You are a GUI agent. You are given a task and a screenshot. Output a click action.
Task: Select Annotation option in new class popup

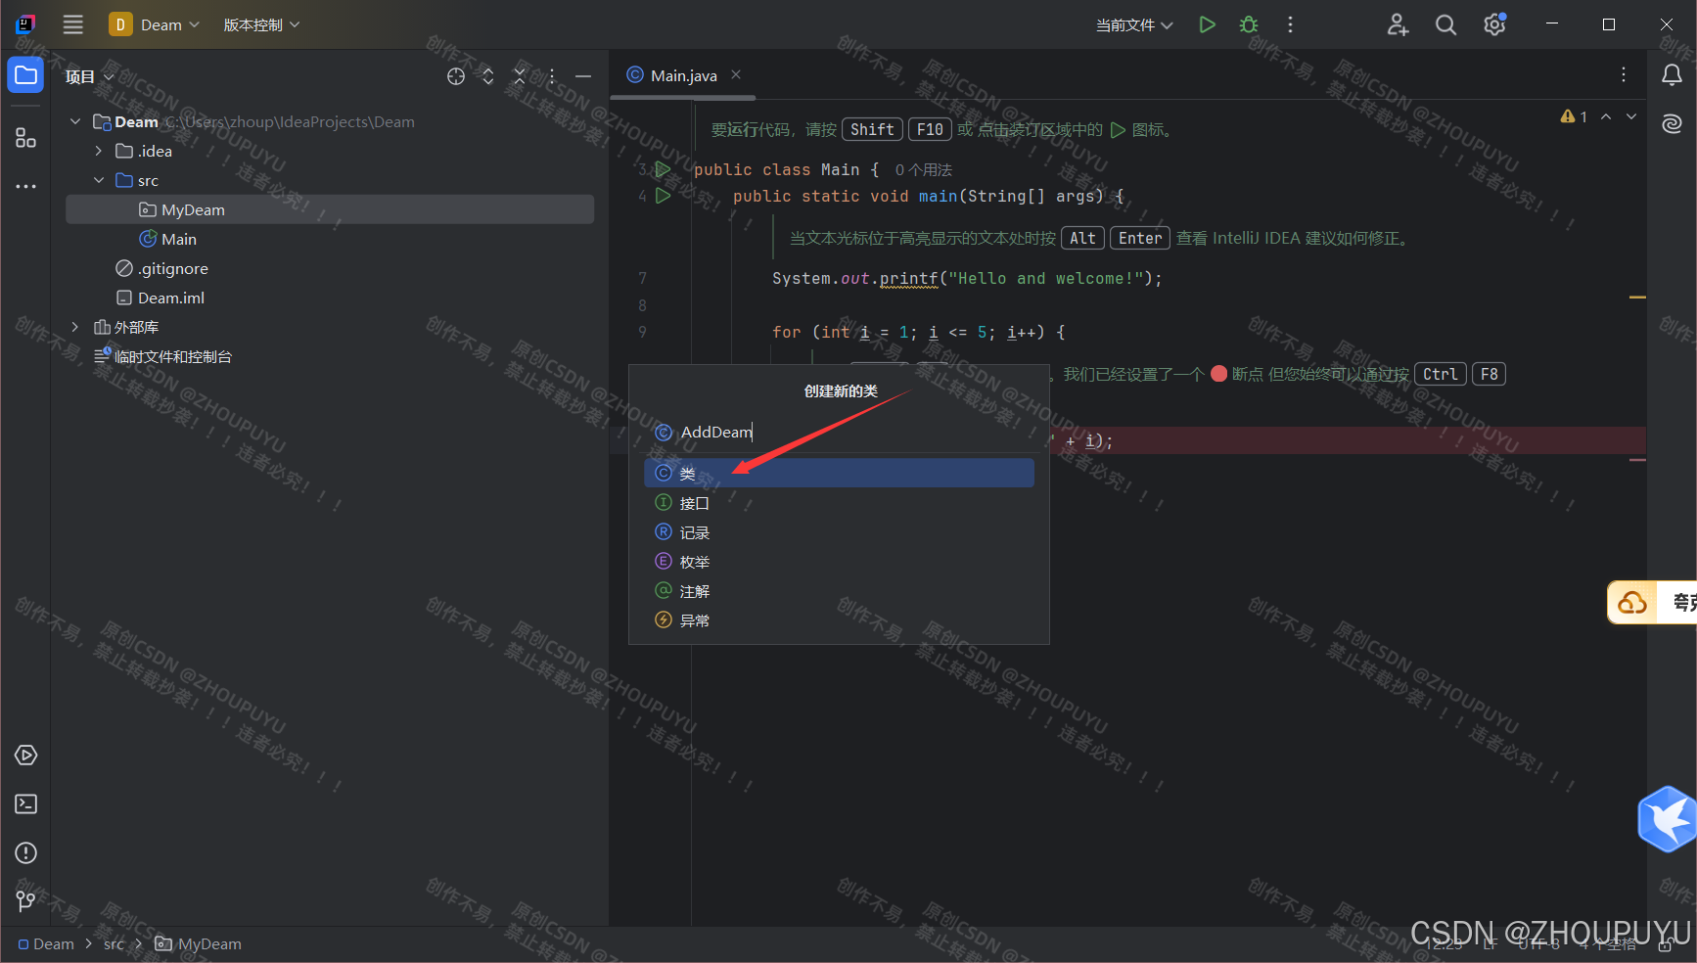coord(839,591)
